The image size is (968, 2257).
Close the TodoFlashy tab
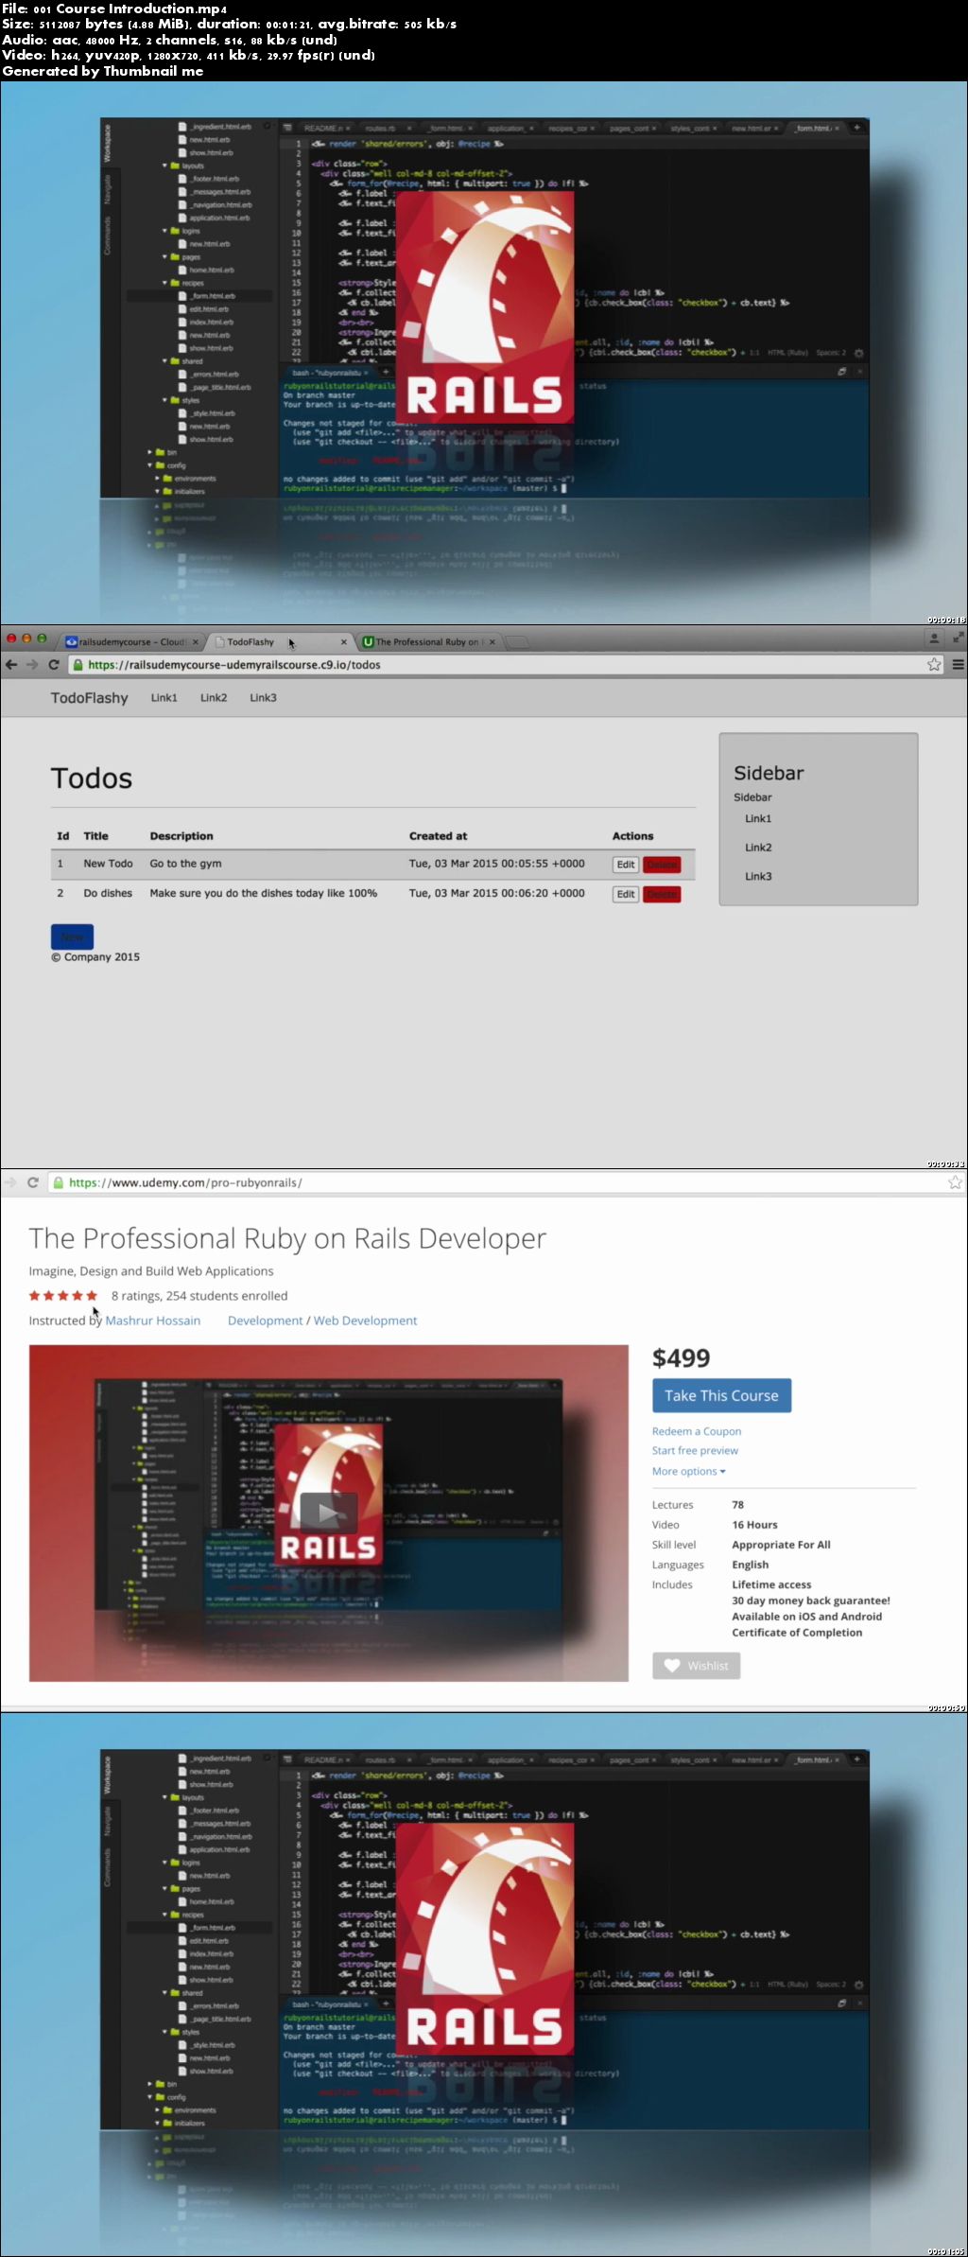[x=344, y=642]
